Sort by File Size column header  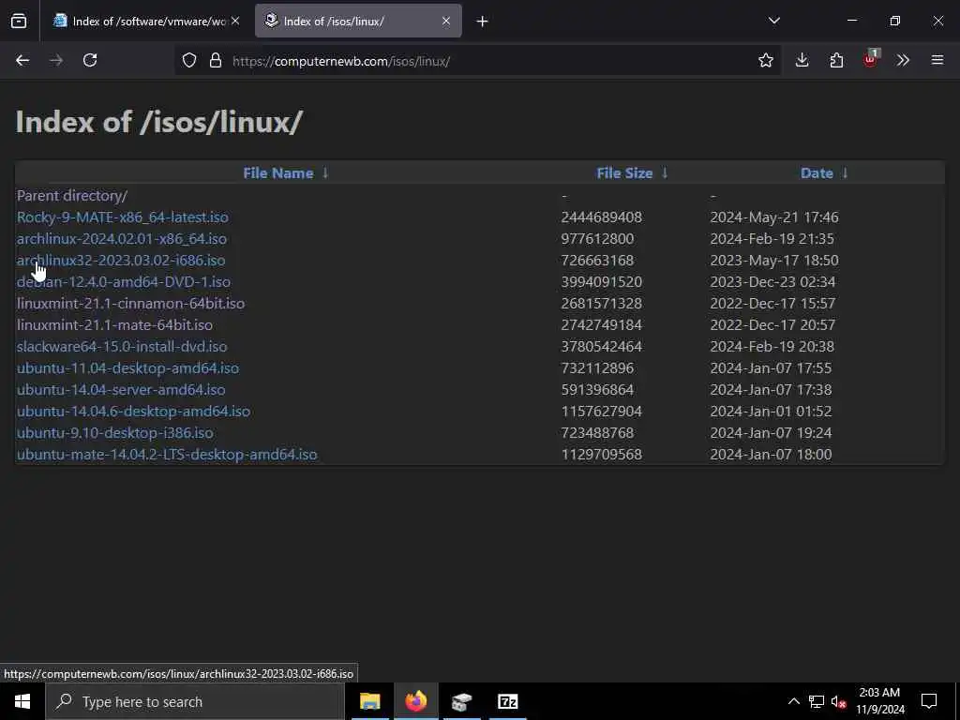tap(624, 173)
